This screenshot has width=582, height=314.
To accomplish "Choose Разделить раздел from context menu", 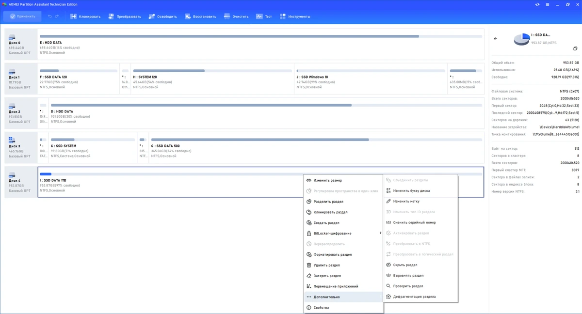I will point(343,202).
